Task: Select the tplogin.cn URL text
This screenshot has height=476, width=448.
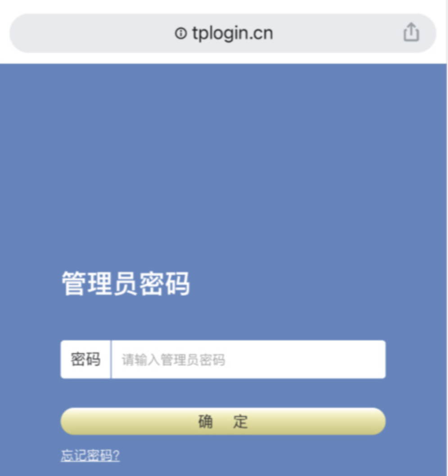Action: 232,33
